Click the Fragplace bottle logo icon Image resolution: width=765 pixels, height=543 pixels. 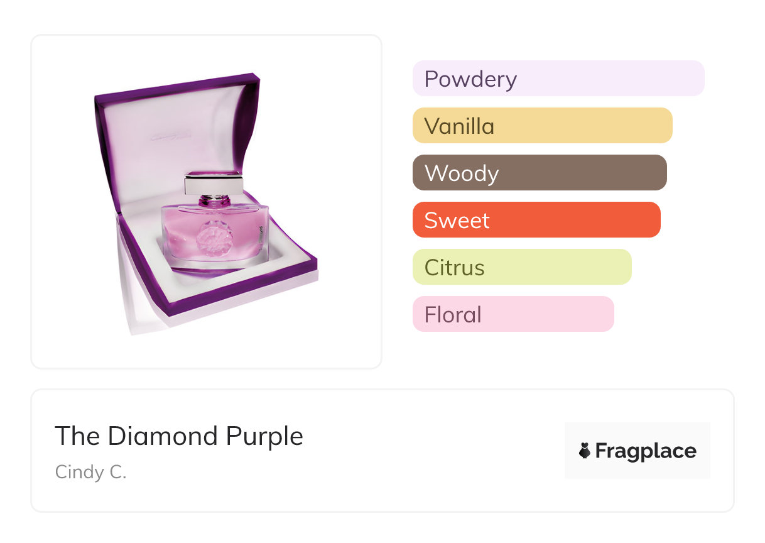tap(585, 451)
